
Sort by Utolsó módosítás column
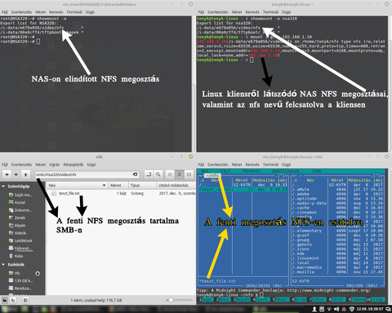(x=176, y=185)
